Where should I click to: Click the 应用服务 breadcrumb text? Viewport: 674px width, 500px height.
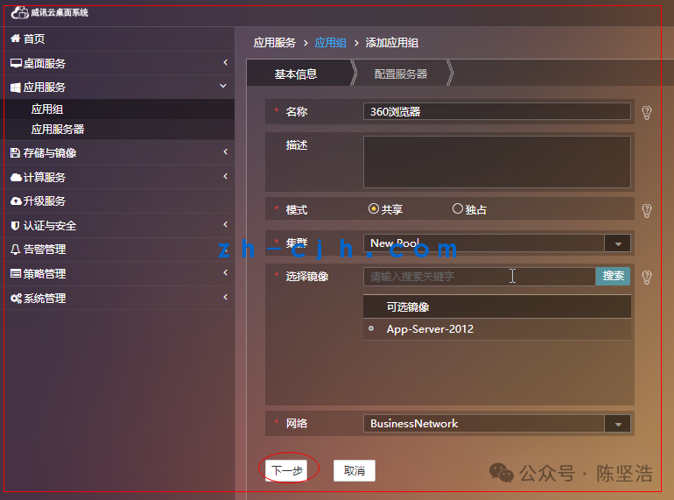(x=275, y=43)
